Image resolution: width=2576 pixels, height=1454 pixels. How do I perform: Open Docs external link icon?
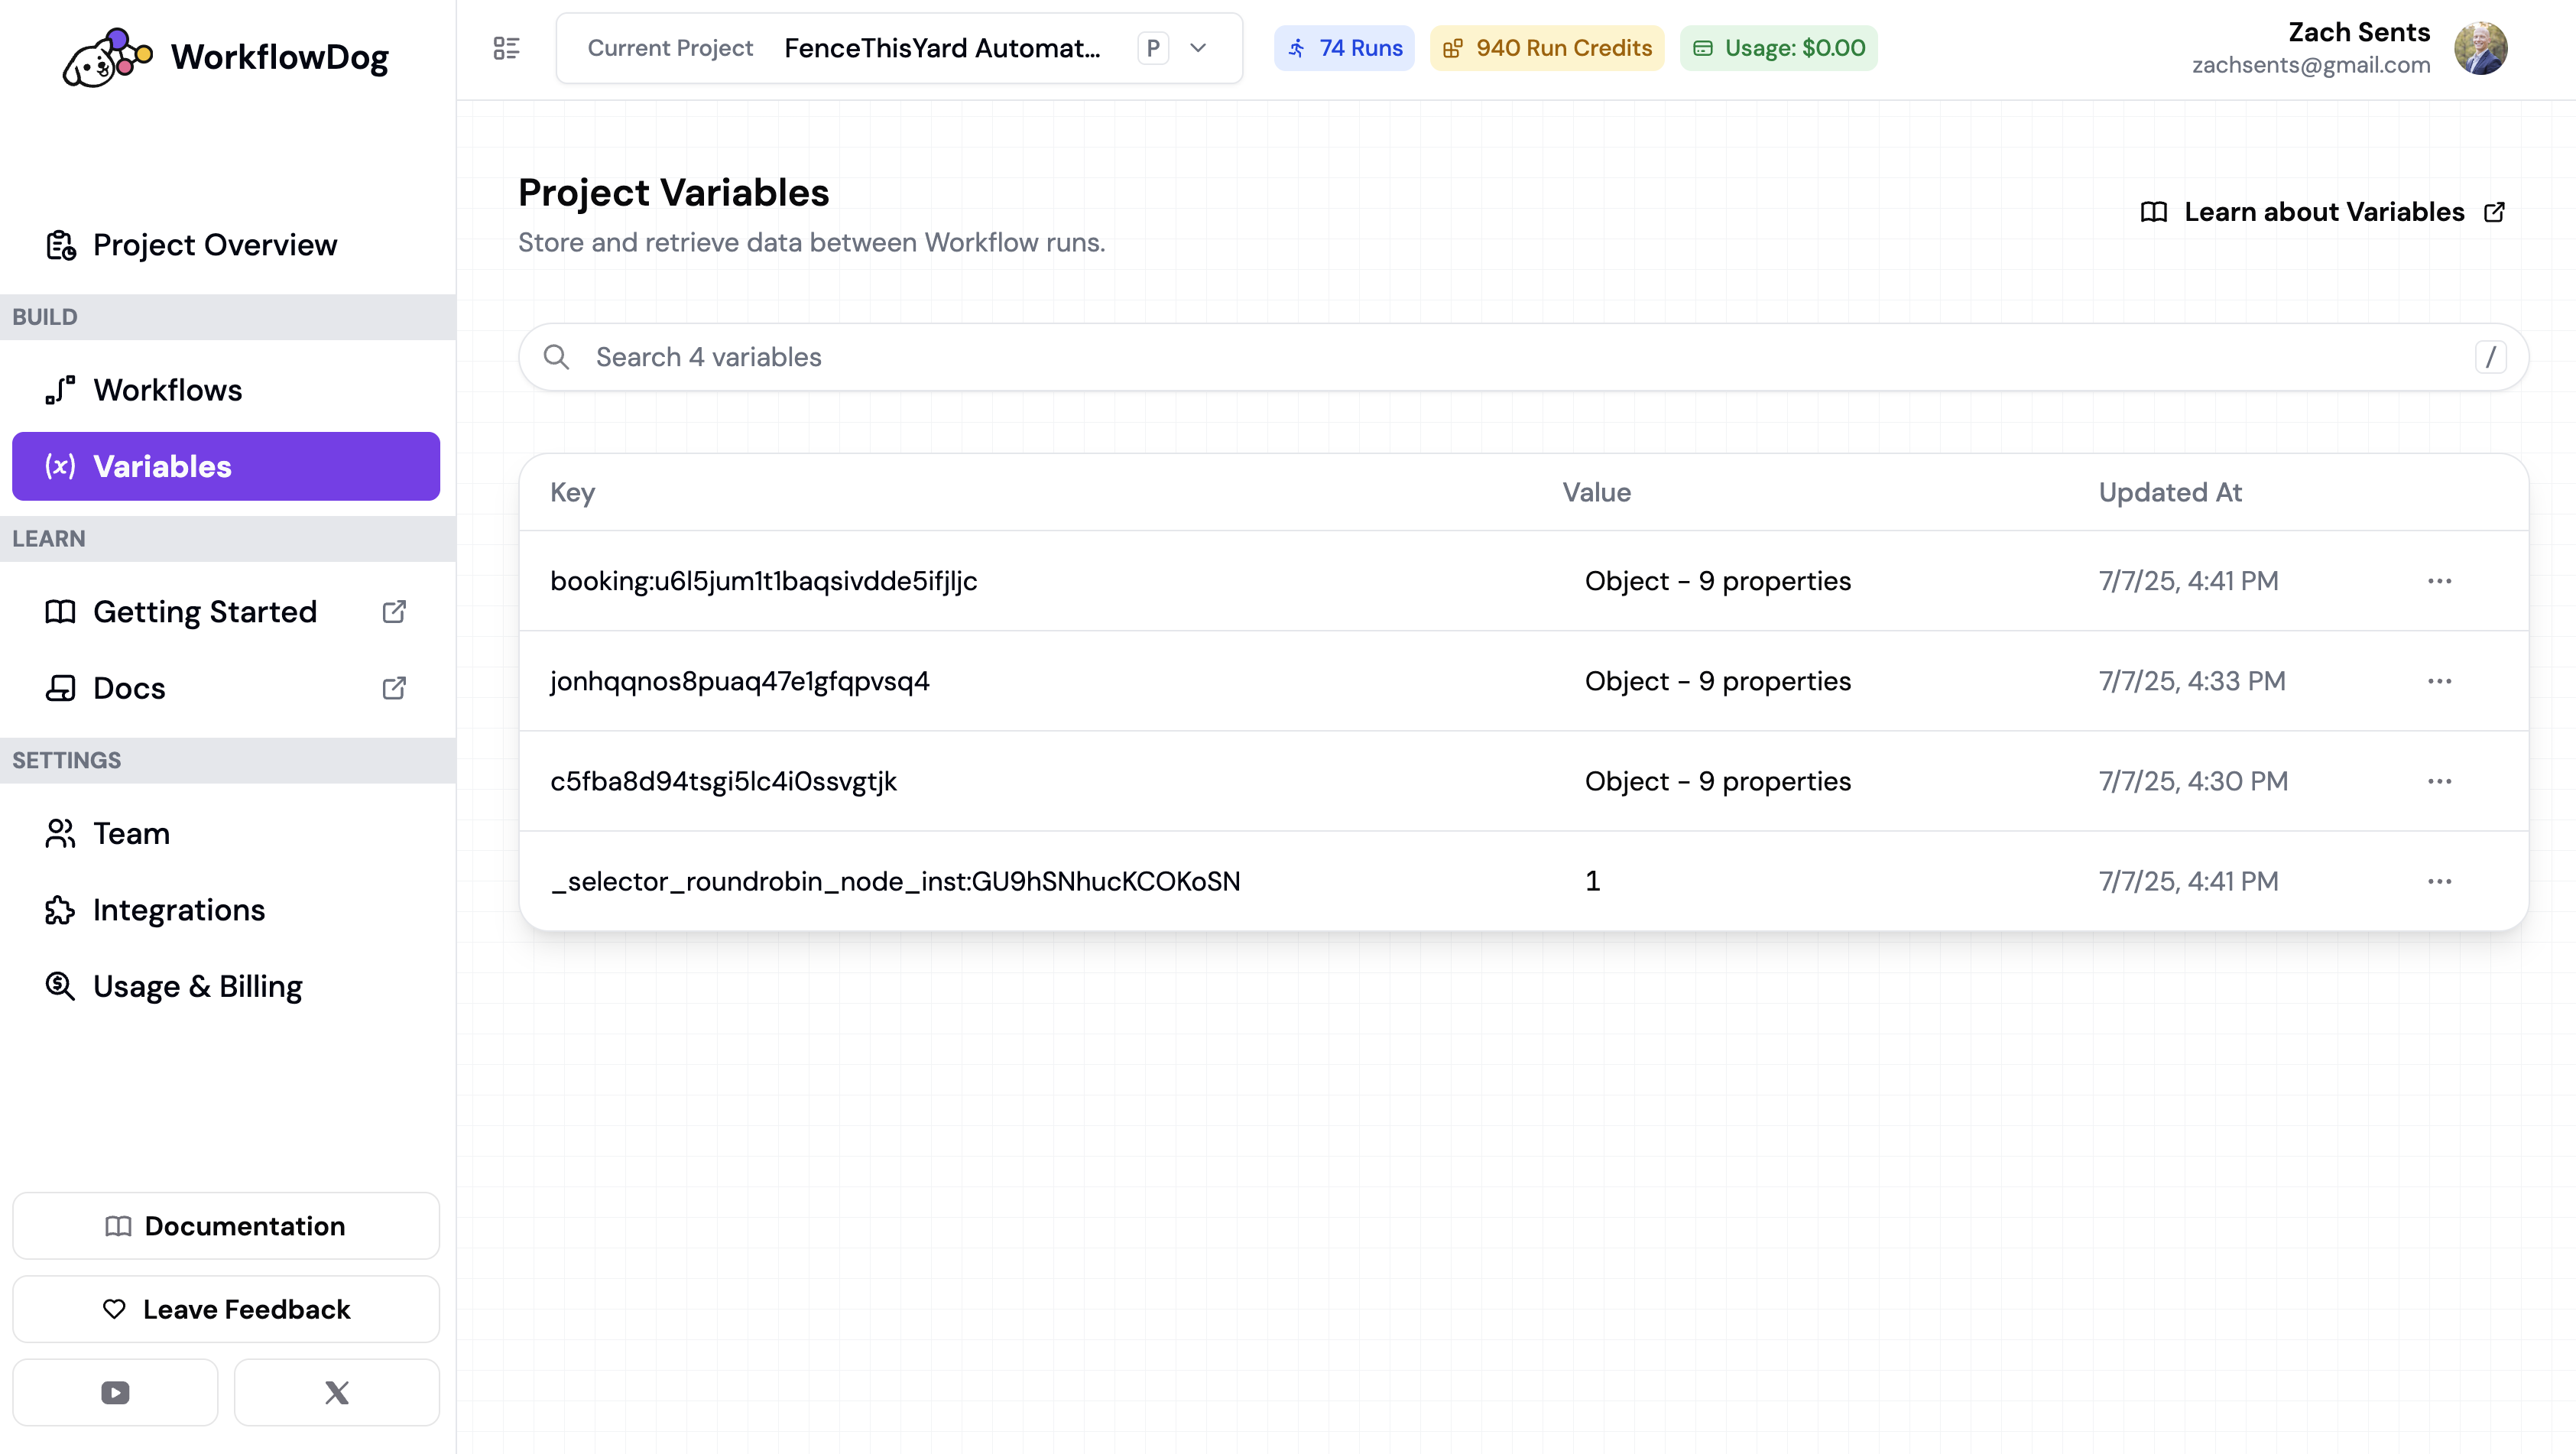click(x=394, y=688)
